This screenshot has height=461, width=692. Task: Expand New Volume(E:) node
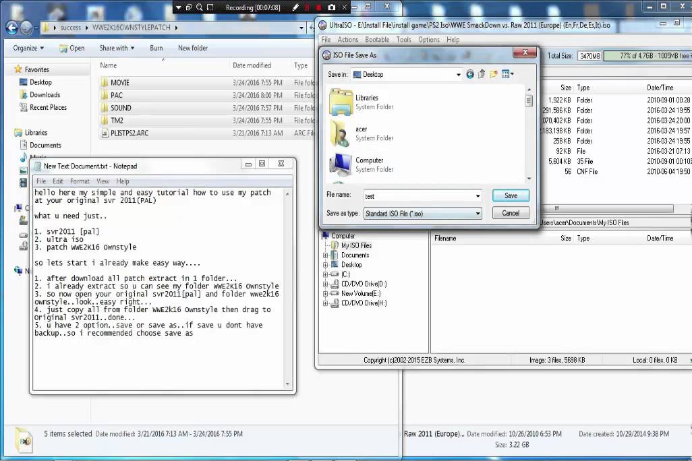point(325,294)
